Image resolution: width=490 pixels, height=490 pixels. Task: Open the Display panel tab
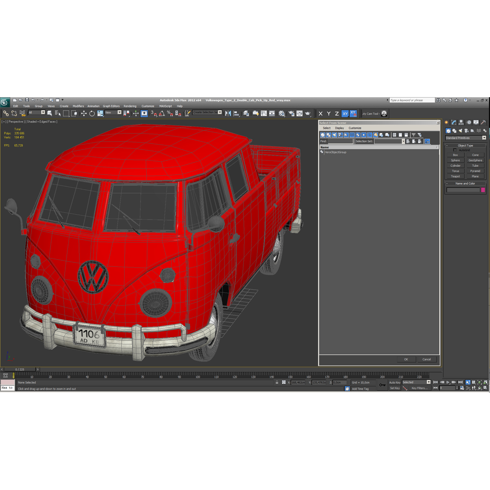point(476,122)
